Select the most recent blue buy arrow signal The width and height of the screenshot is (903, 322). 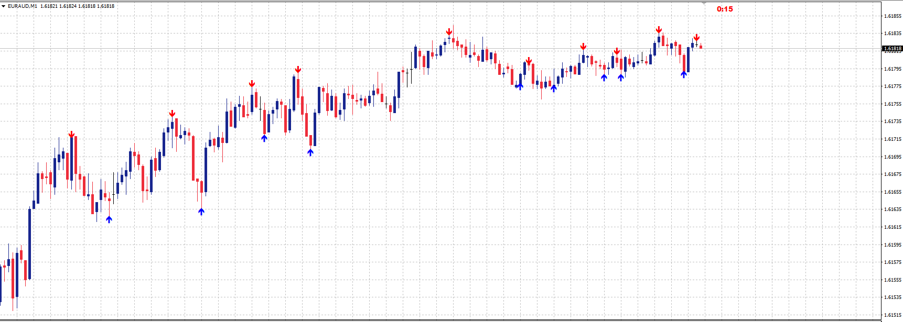pyautogui.click(x=684, y=74)
